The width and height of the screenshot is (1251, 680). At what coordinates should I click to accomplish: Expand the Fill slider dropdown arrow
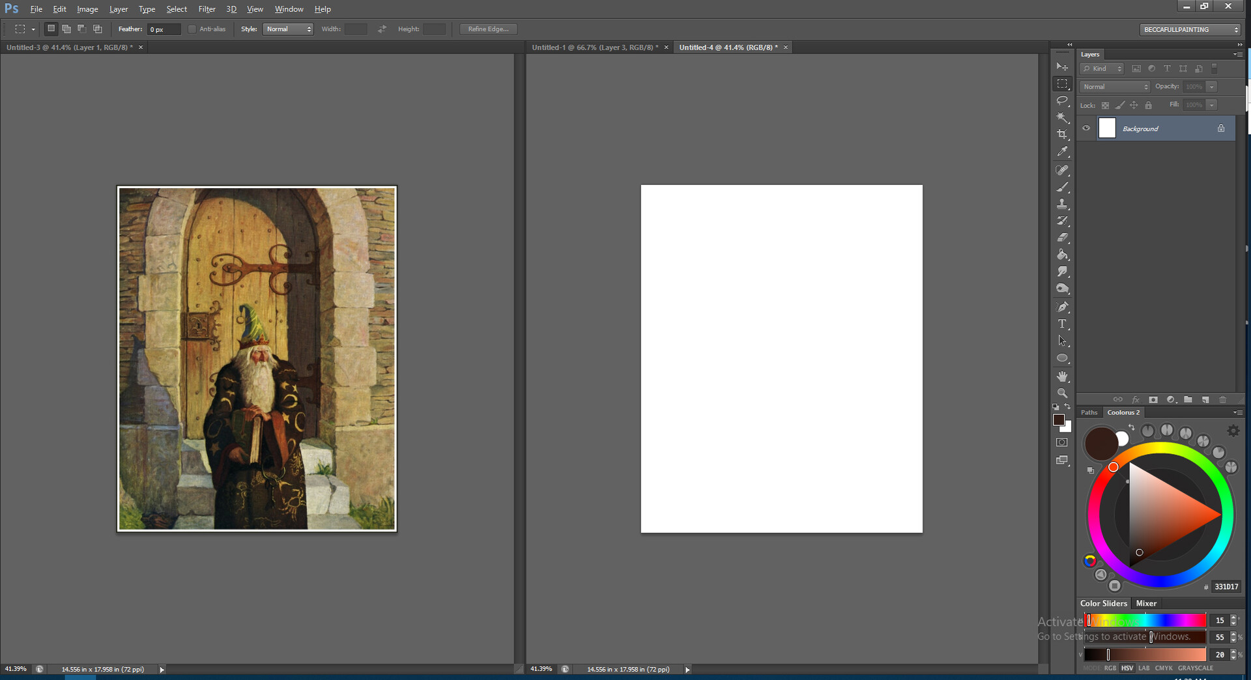pyautogui.click(x=1211, y=105)
